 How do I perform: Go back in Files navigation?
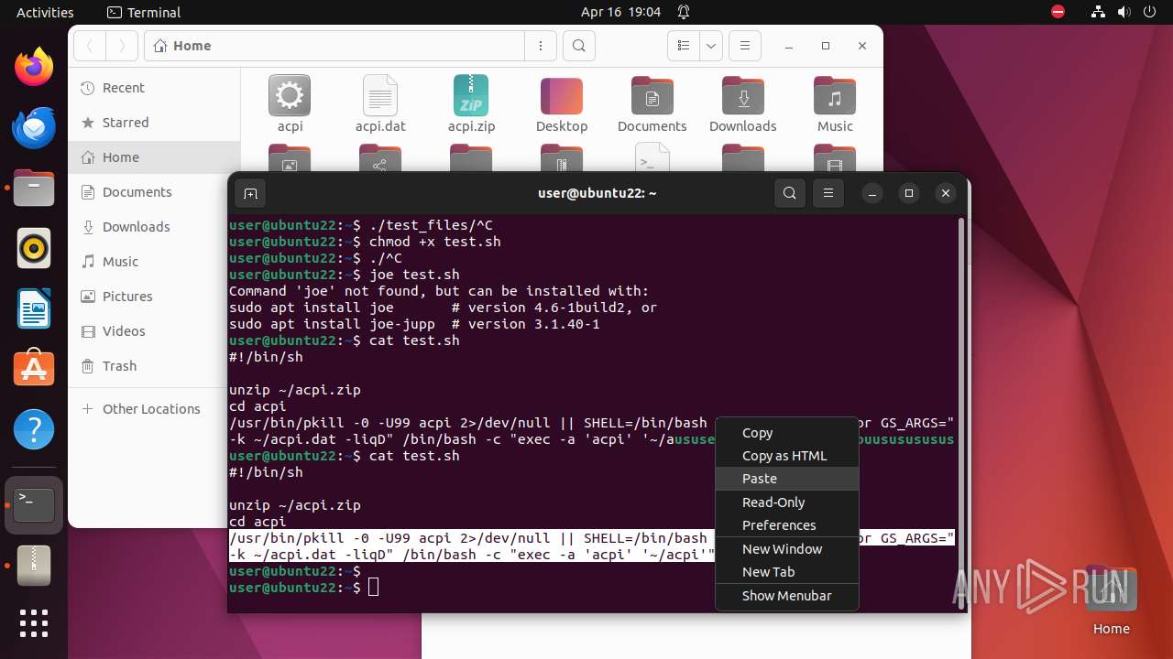90,46
